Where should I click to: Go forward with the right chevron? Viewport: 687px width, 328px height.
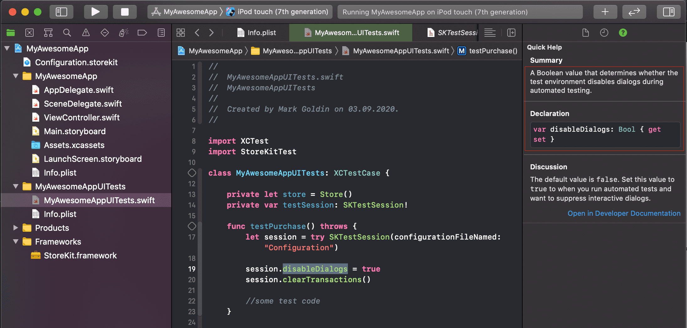pyautogui.click(x=211, y=33)
